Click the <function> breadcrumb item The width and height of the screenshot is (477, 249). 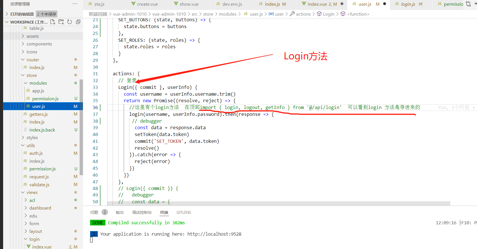click(355, 14)
